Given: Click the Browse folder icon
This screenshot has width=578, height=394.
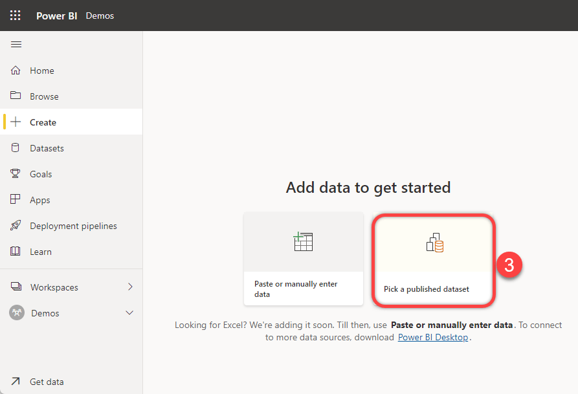Looking at the screenshot, I should (16, 96).
